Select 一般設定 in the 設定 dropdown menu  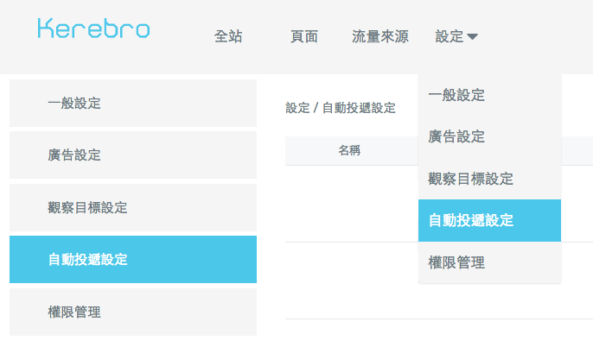(489, 94)
